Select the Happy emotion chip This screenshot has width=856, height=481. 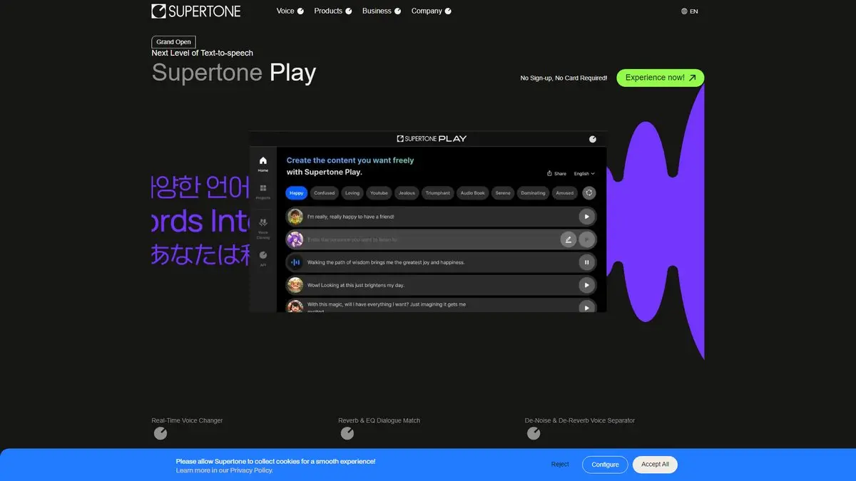point(296,193)
